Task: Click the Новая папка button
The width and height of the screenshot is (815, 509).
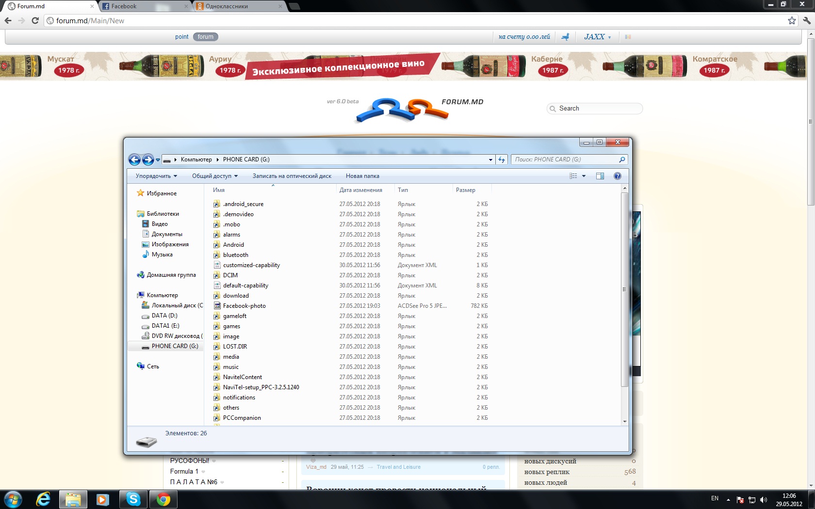Action: pos(362,176)
